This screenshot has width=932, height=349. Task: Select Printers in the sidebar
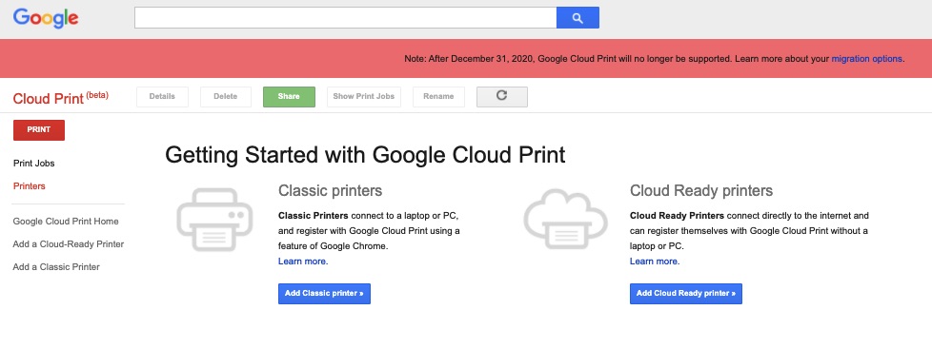coord(30,186)
